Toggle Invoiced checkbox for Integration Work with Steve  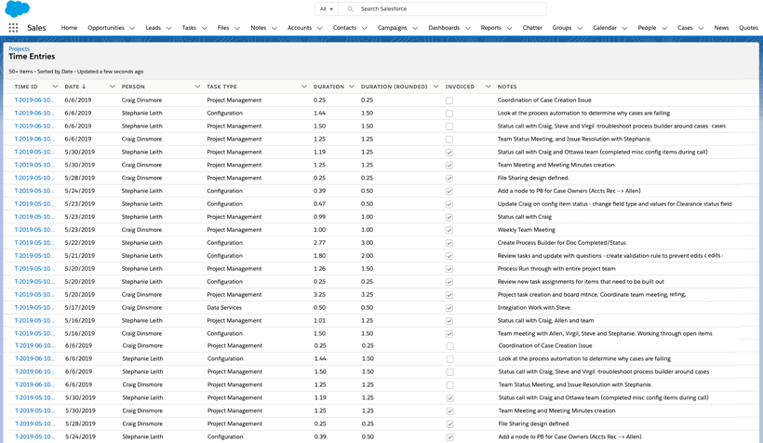click(449, 307)
